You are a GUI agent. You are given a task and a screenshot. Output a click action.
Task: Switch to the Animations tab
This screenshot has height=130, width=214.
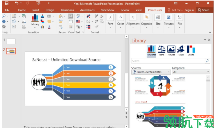click(87, 10)
